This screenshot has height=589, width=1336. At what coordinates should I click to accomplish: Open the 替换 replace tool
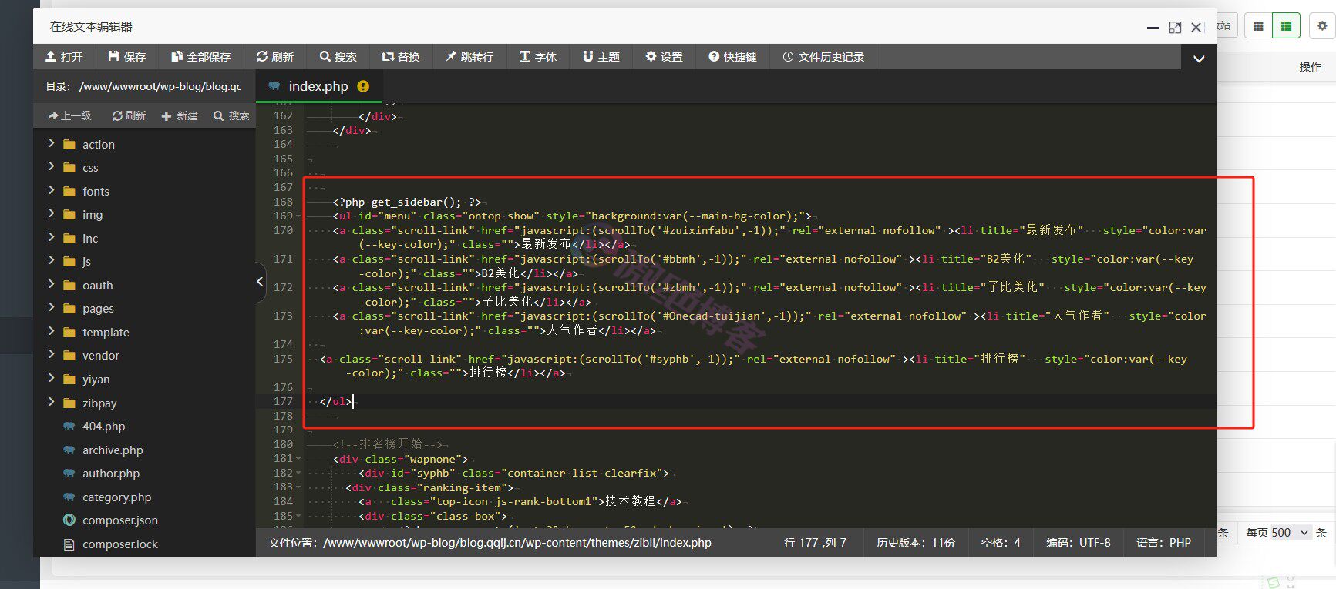click(x=401, y=57)
